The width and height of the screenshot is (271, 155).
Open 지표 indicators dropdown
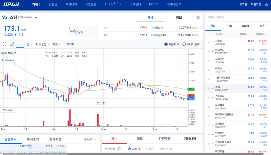pos(57,44)
